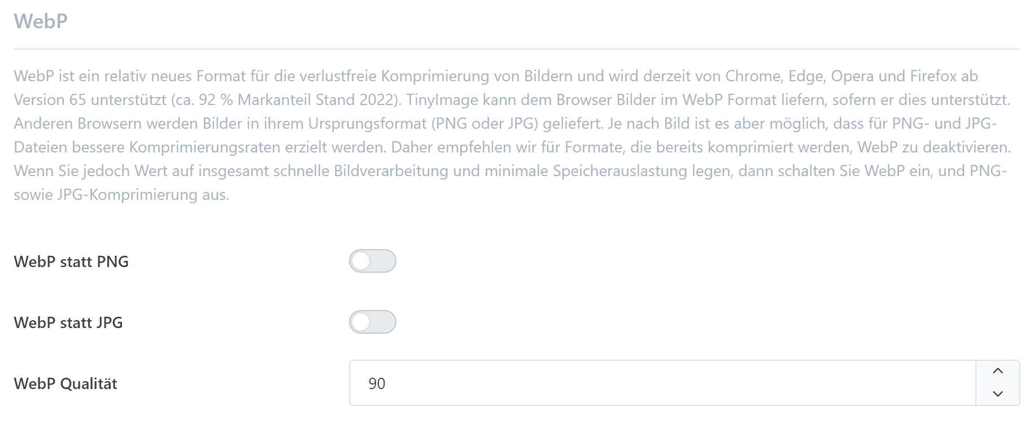Click the WebP section heading

(x=41, y=21)
